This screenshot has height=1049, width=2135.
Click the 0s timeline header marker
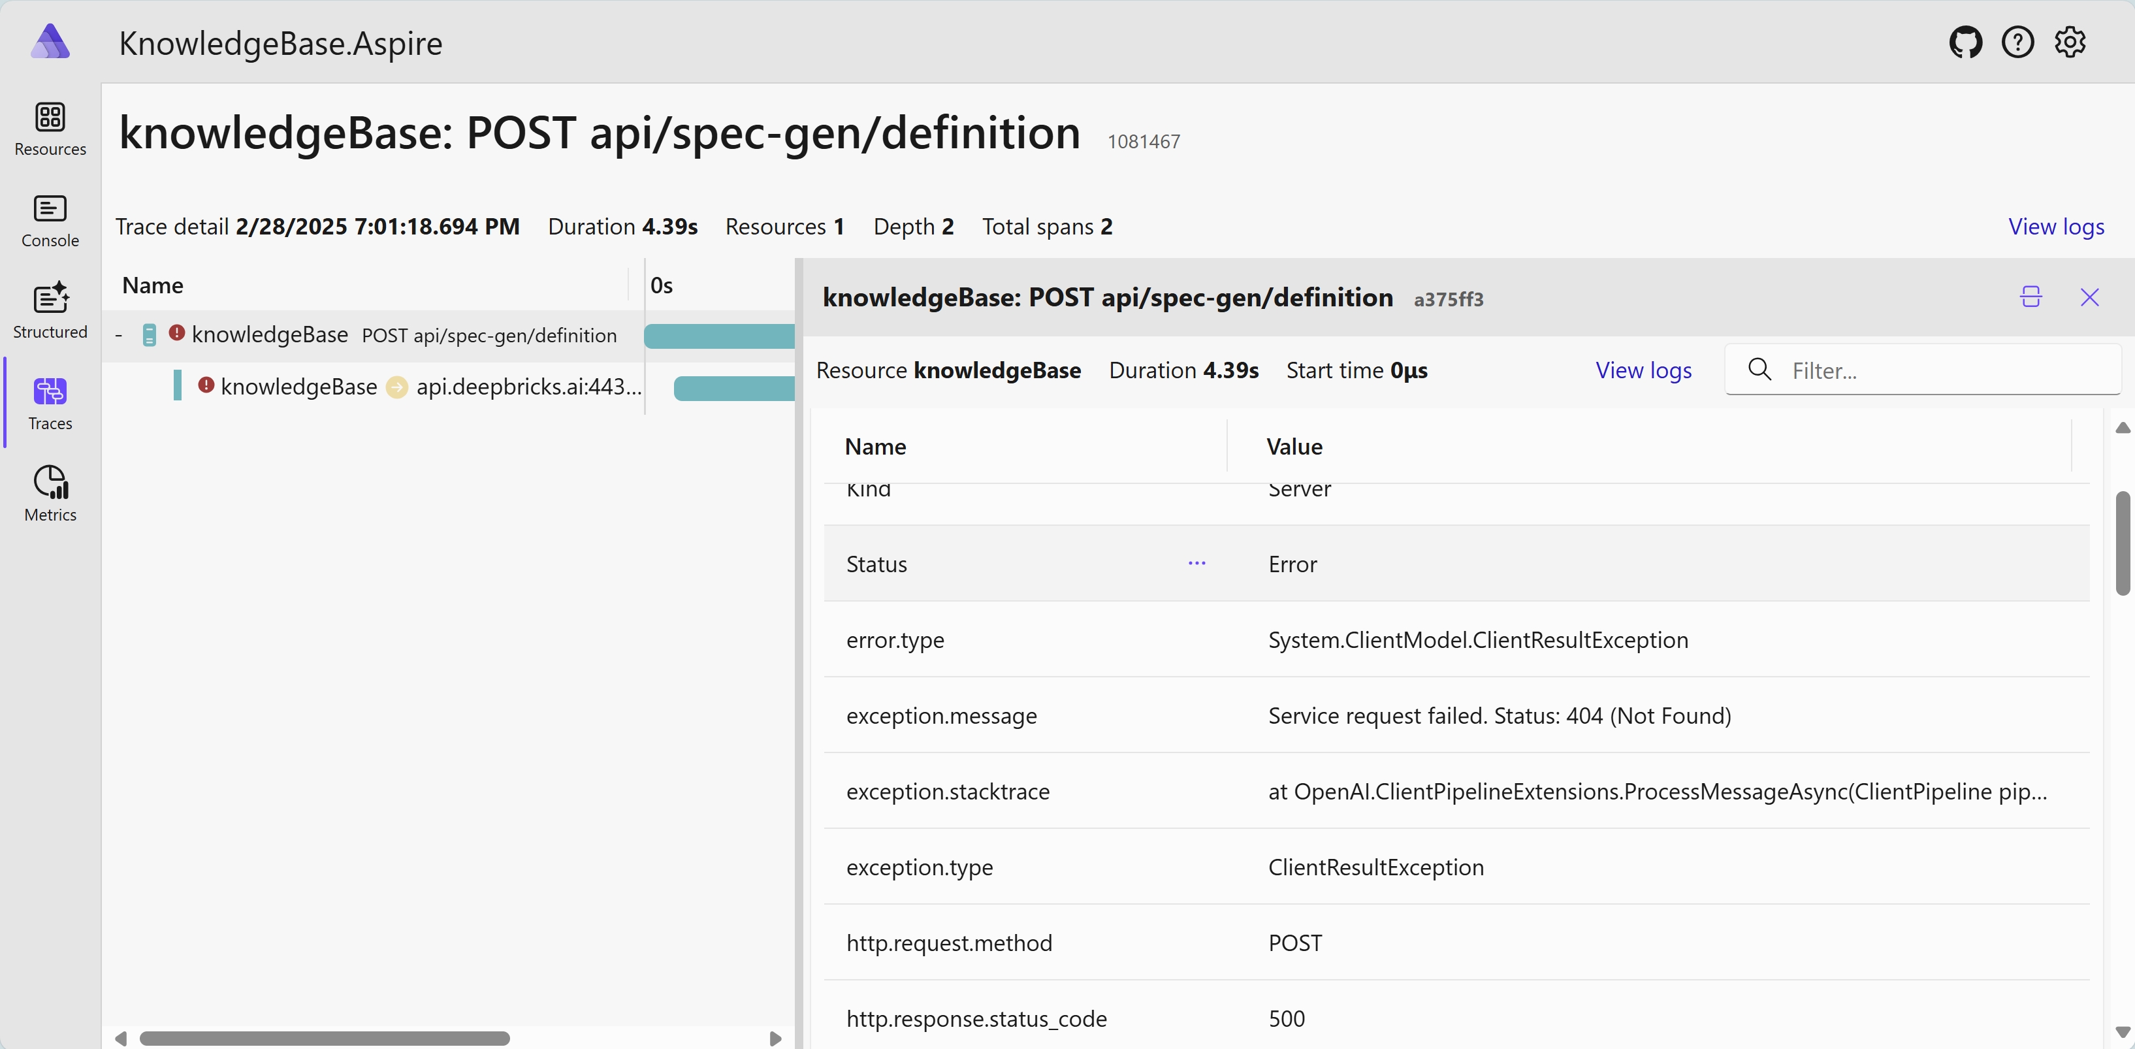[x=660, y=285]
